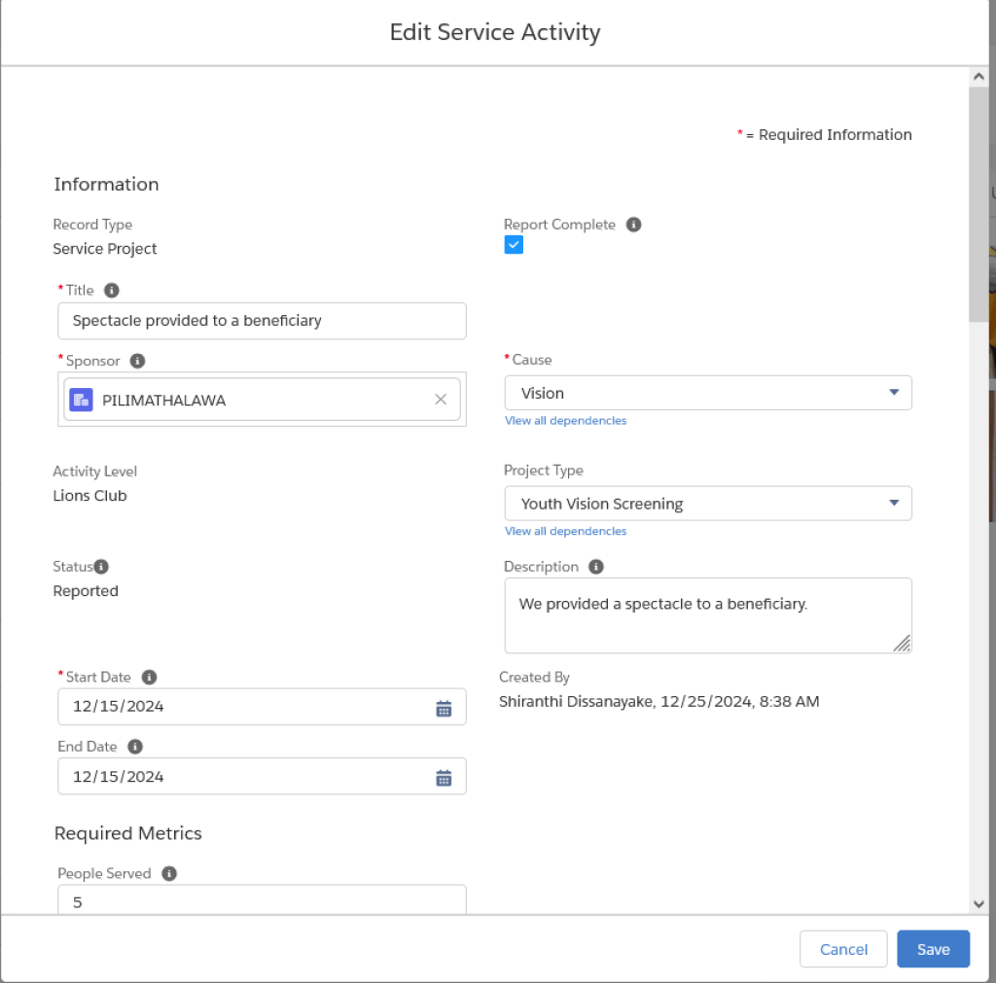
Task: Open the Start Date calendar picker
Action: 444,708
